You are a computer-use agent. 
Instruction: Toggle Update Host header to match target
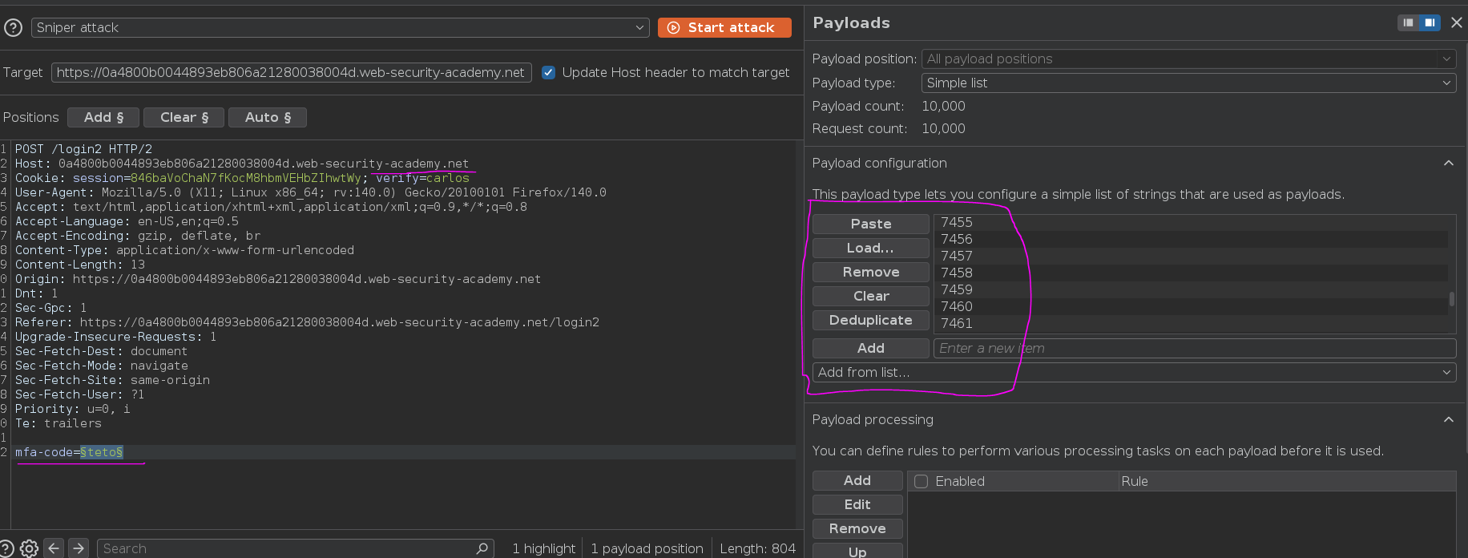548,72
